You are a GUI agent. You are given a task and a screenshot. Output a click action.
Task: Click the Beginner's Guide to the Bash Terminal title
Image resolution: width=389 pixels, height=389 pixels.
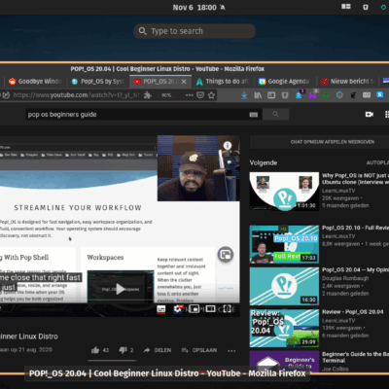pos(355,357)
